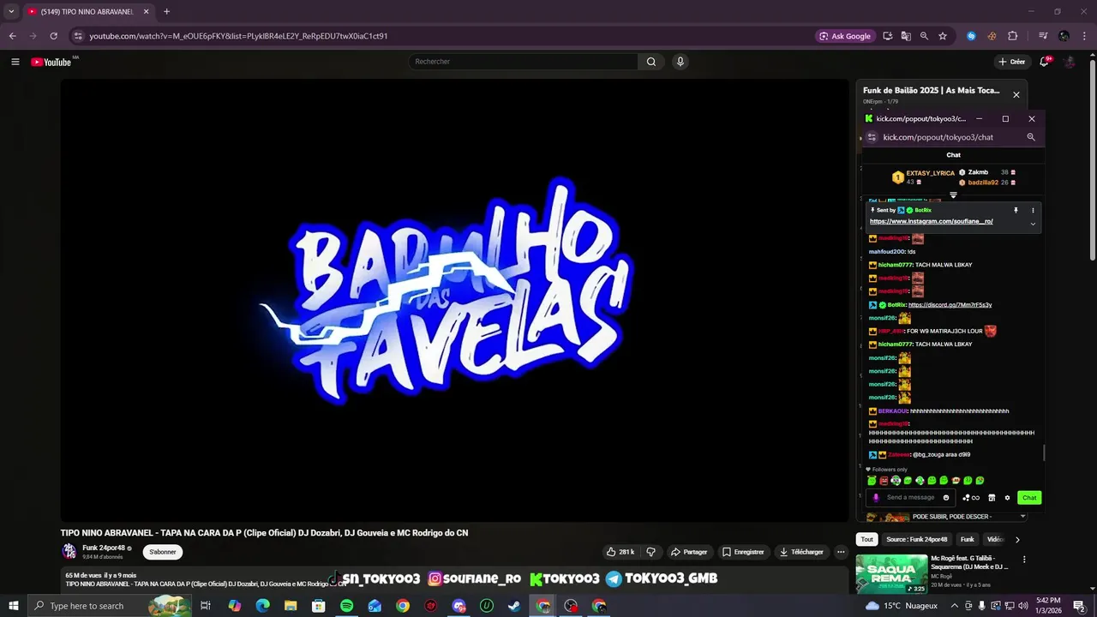Select the Funk filter chip
This screenshot has width=1097, height=617.
click(968, 540)
